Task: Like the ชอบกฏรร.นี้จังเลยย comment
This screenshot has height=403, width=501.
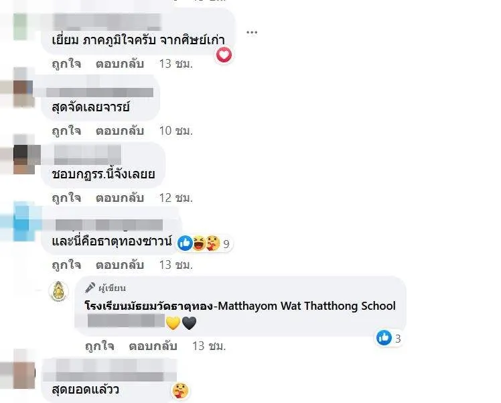Action: 66,198
